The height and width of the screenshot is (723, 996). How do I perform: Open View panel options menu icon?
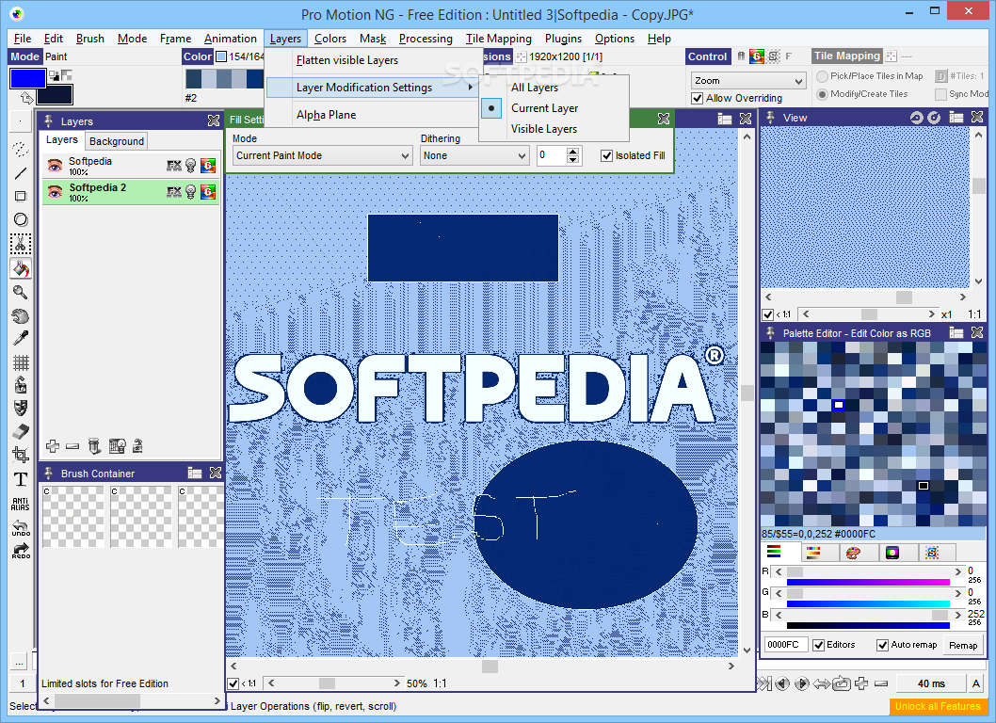tap(956, 117)
